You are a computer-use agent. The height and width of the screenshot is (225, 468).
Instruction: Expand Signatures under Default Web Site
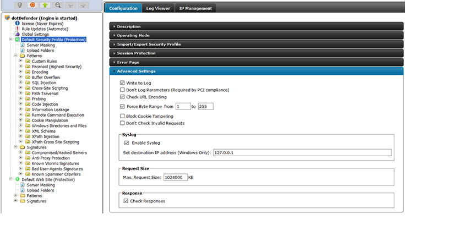[16, 201]
